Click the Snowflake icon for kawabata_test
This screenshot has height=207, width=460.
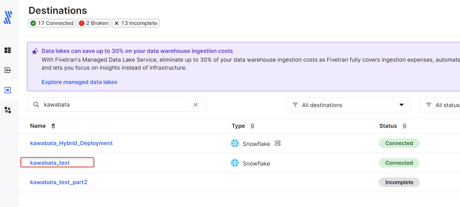tap(235, 163)
